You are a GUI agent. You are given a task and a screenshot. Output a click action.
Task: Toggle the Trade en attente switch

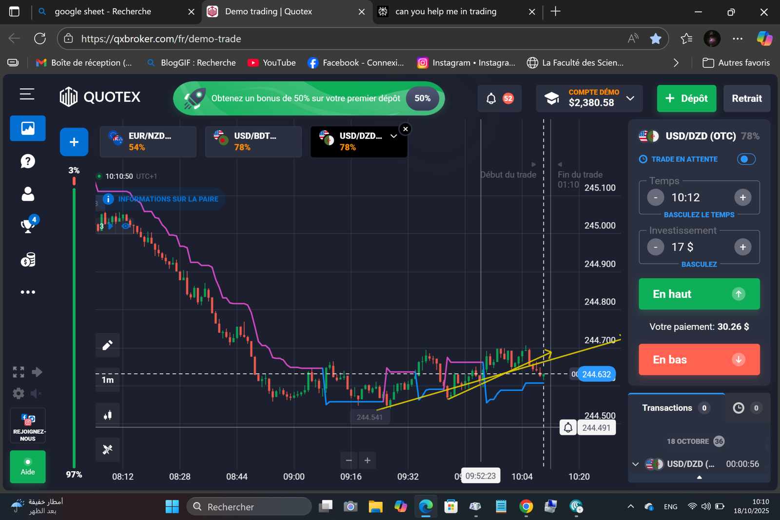pyautogui.click(x=746, y=159)
